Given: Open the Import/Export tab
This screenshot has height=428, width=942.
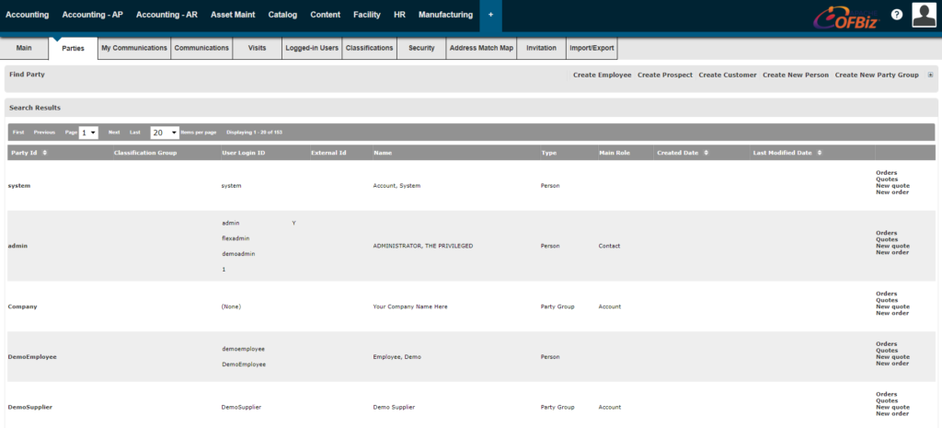Looking at the screenshot, I should (x=591, y=48).
